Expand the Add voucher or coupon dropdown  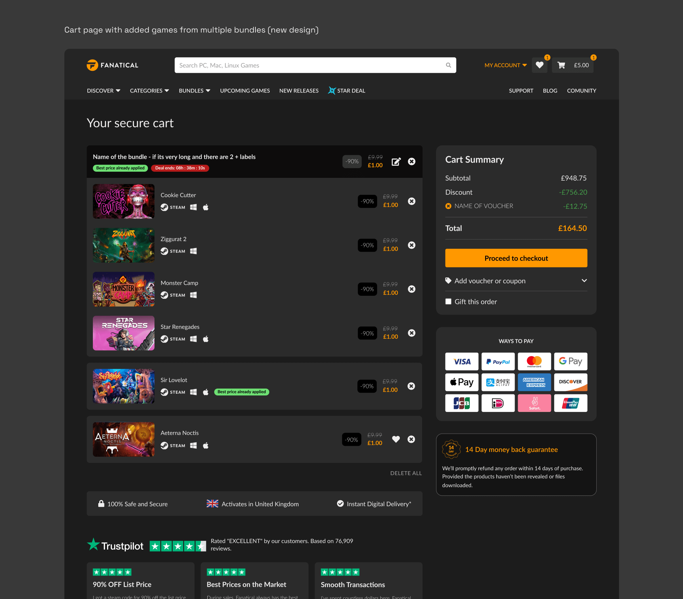(516, 280)
